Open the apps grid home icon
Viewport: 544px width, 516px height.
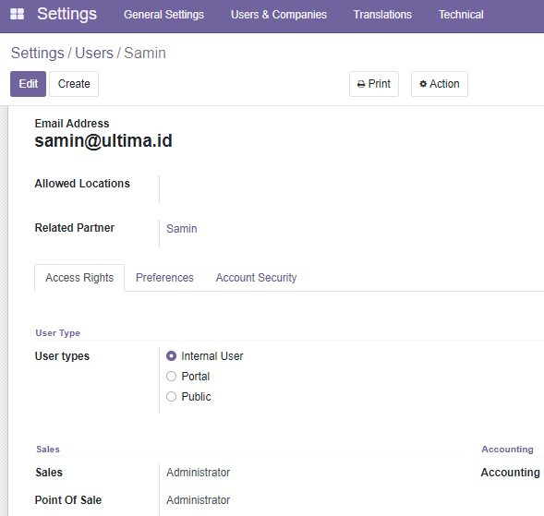[17, 15]
